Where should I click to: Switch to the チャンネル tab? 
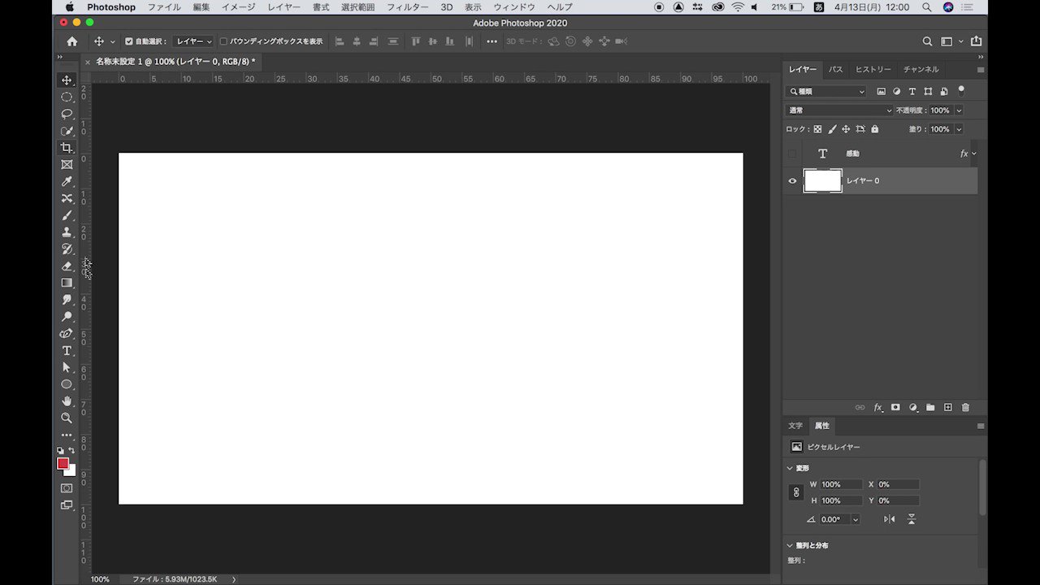921,70
